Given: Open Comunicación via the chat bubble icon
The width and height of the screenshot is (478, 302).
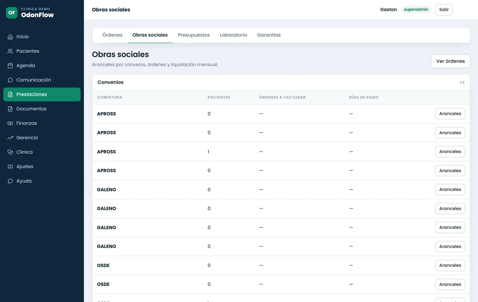Looking at the screenshot, I should click(x=10, y=80).
